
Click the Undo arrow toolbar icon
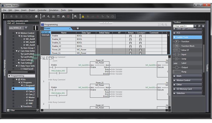pyautogui.click(x=26, y=16)
